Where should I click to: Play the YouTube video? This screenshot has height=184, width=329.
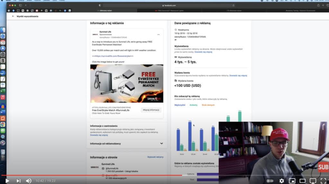tap(7, 181)
